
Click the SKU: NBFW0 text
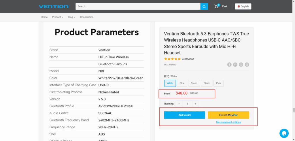click(x=170, y=65)
